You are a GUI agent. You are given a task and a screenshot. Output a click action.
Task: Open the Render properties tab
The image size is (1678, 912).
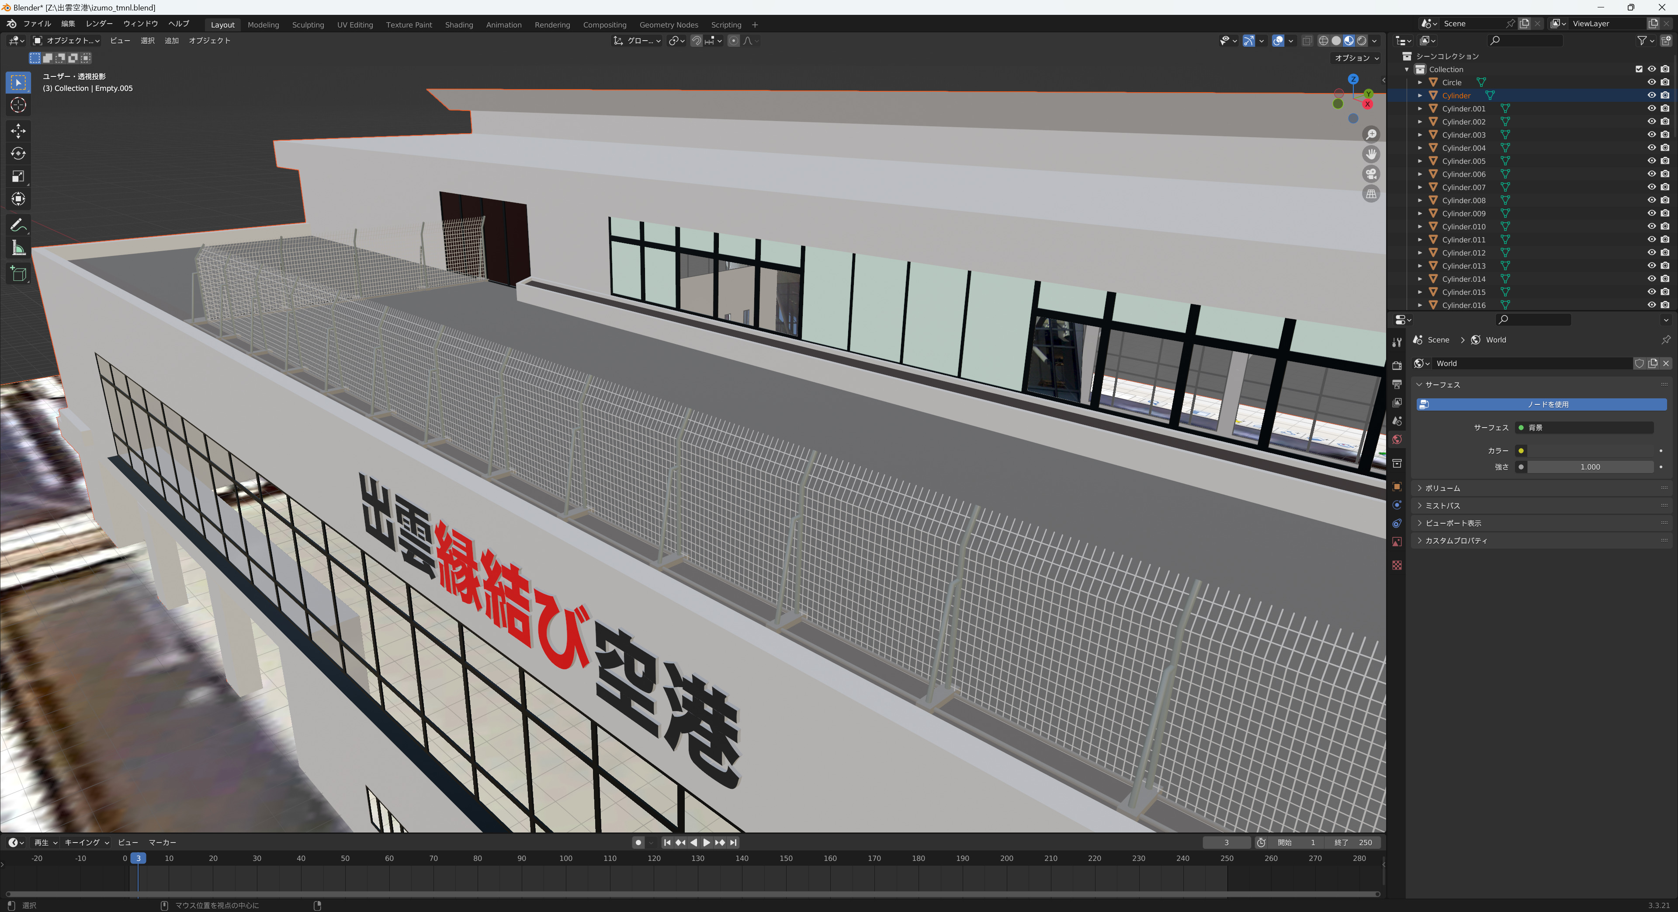point(1397,365)
